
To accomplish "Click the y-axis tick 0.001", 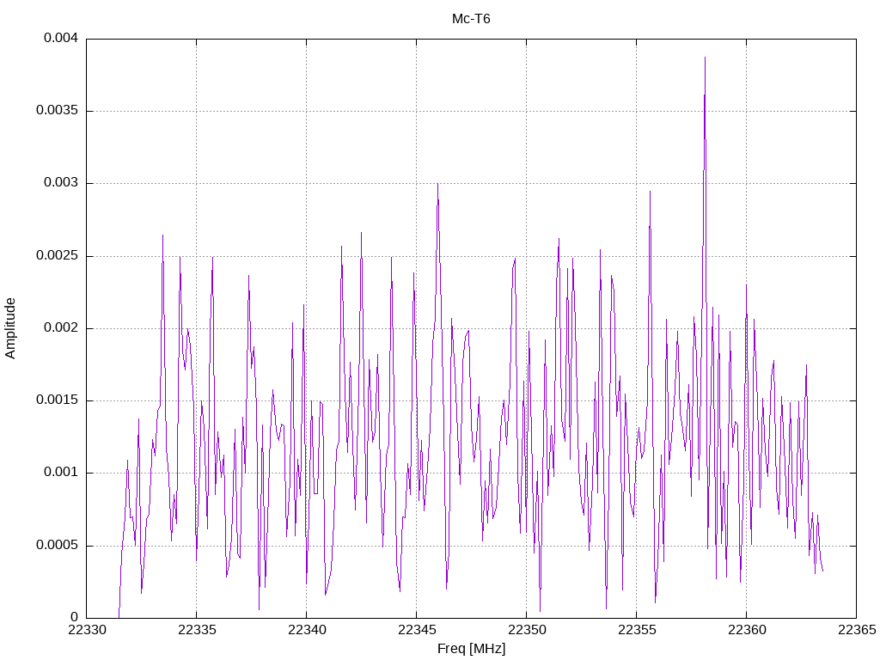I will point(61,473).
